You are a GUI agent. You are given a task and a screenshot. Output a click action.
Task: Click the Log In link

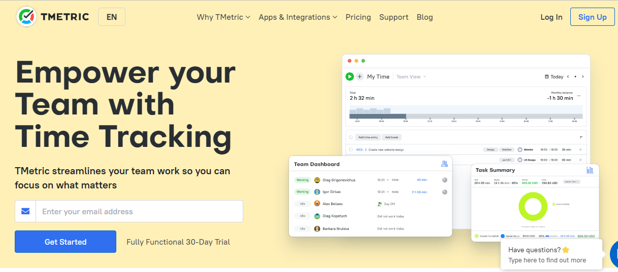(x=551, y=17)
